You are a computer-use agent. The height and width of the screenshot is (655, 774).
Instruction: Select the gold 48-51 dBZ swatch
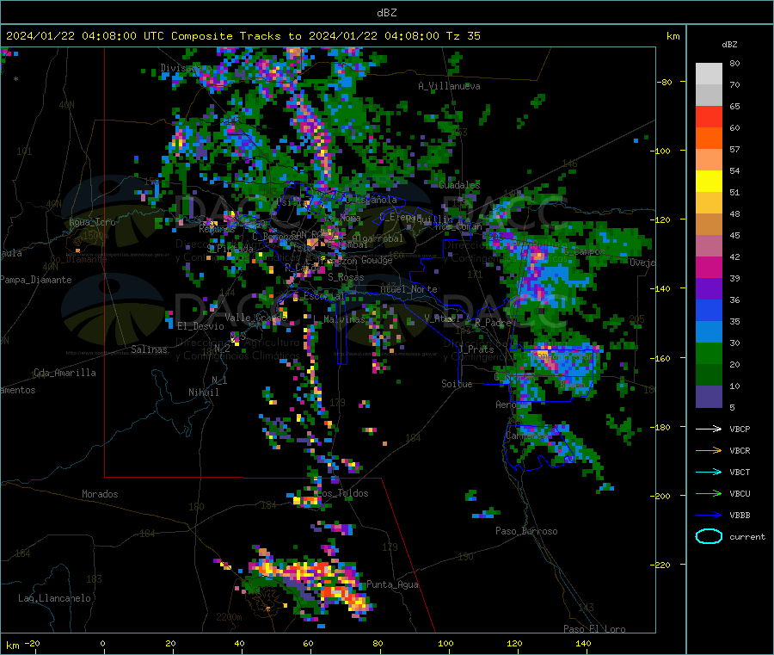click(709, 203)
